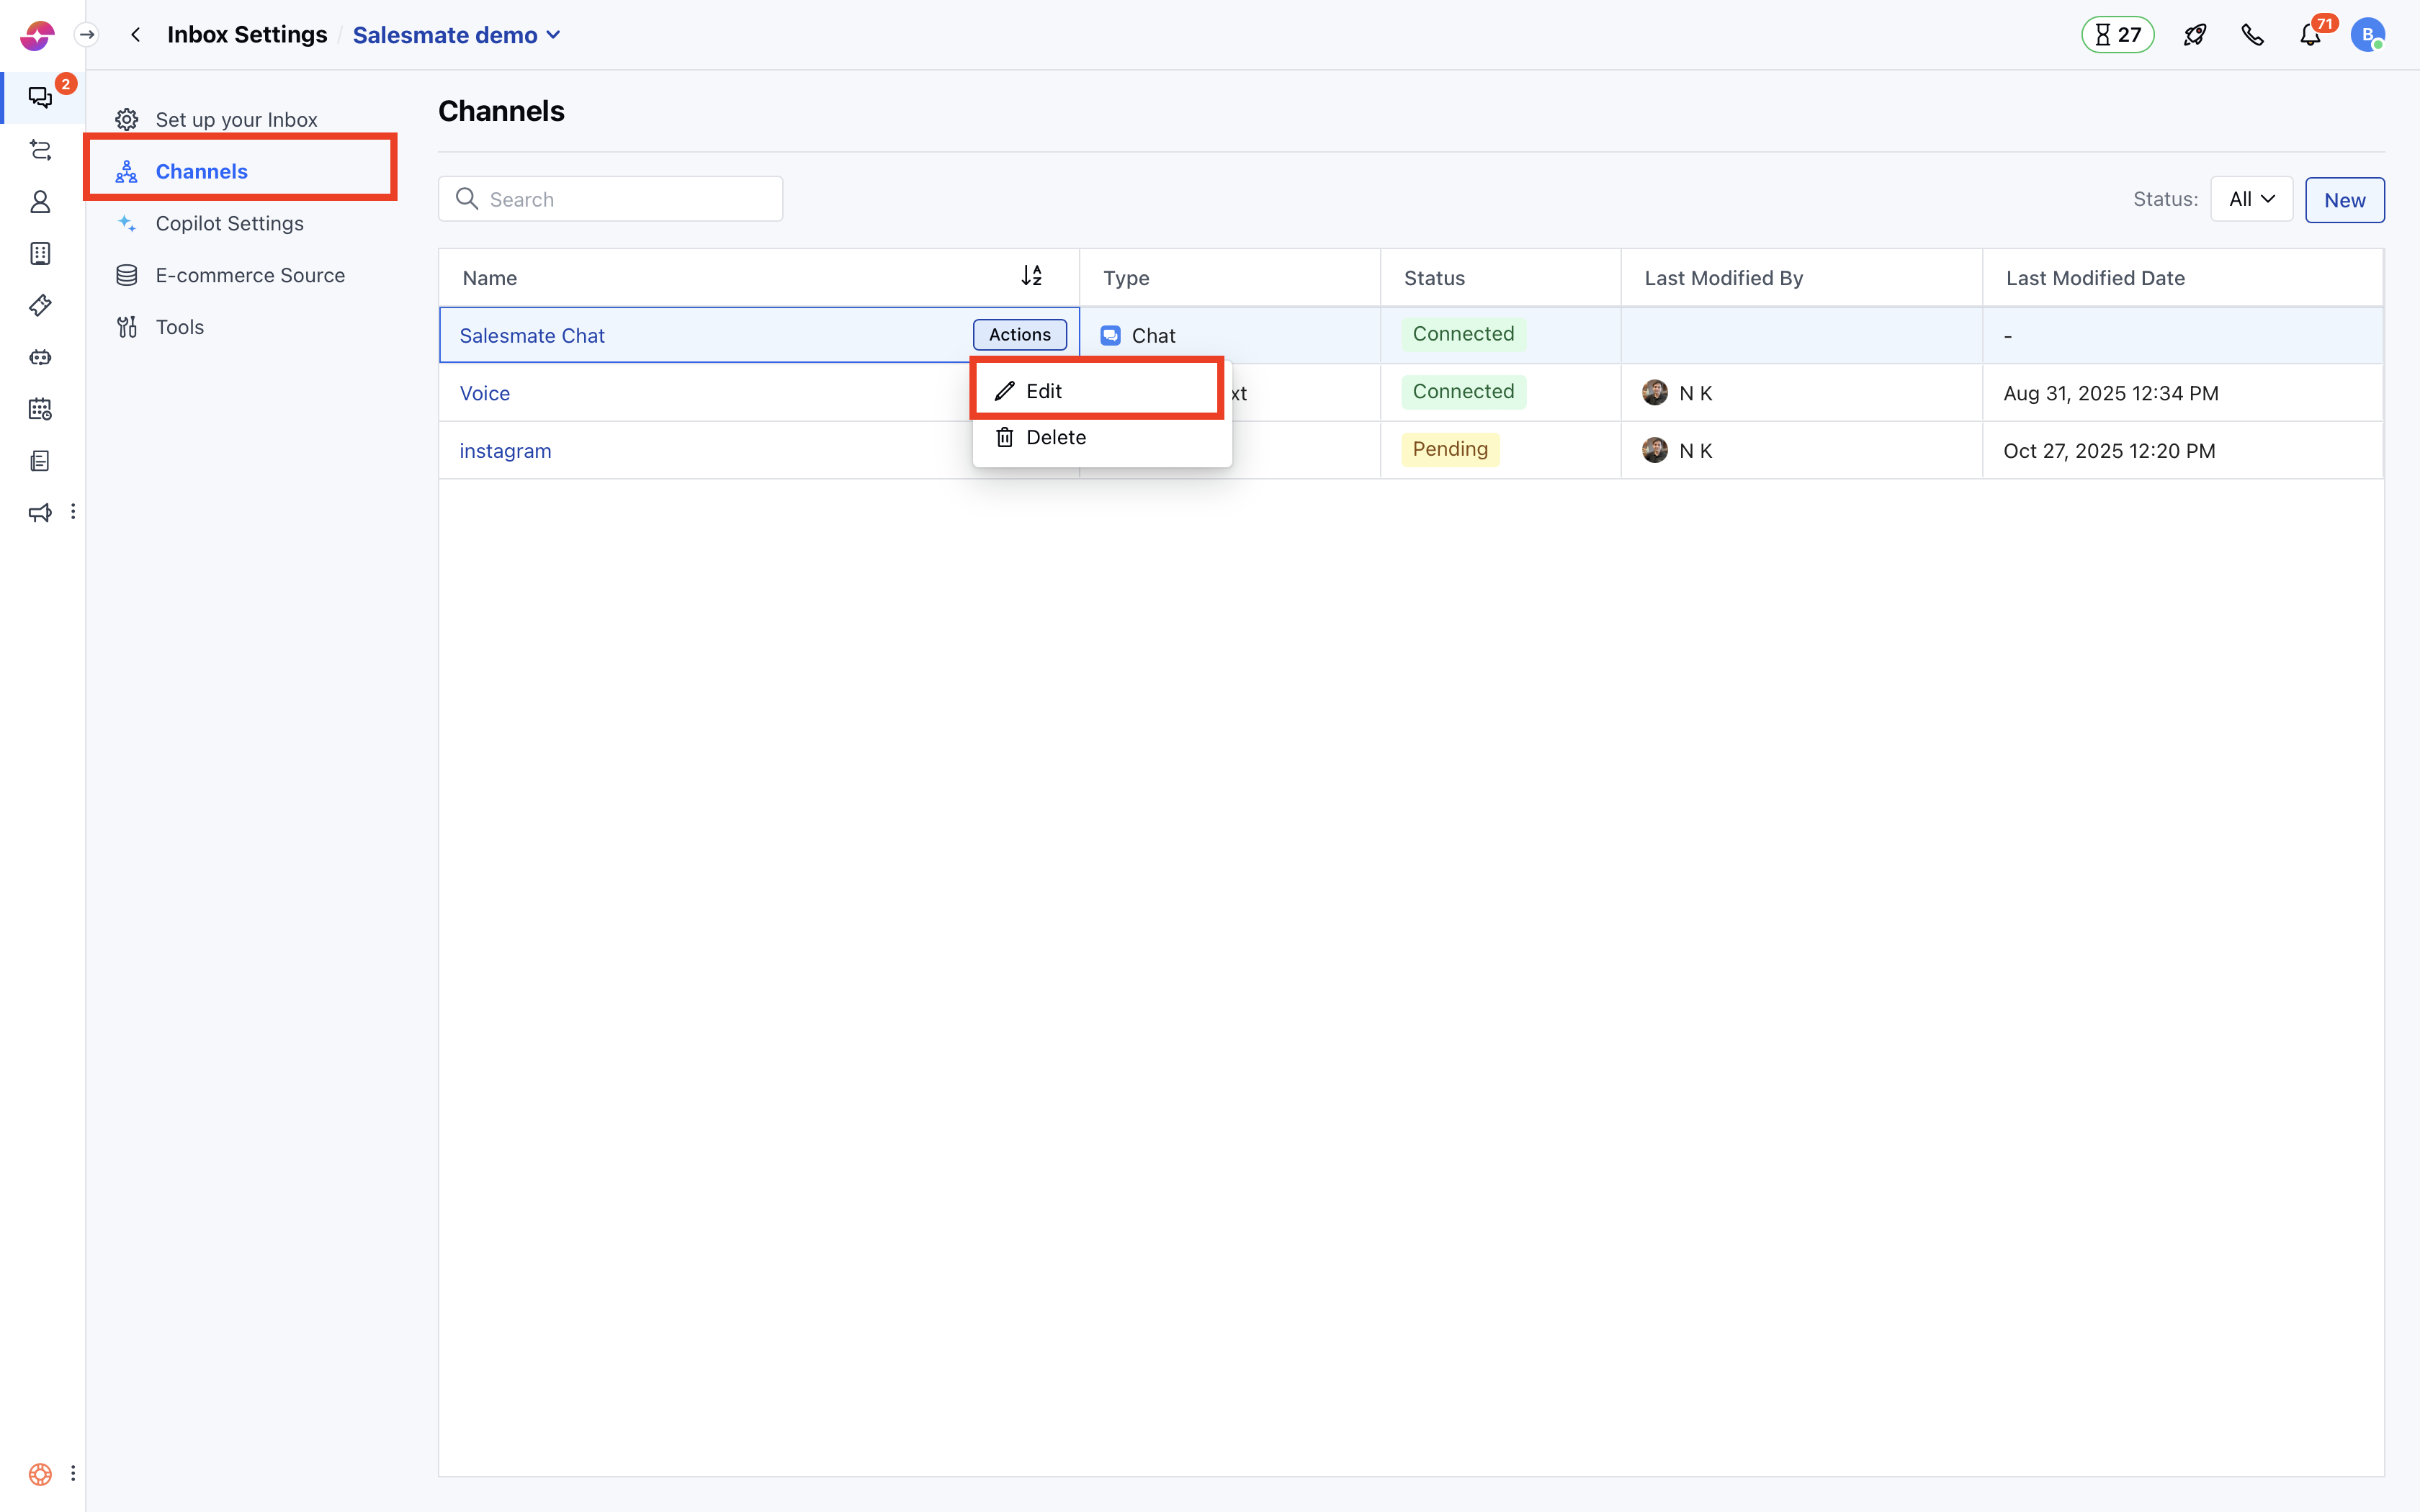
Task: Open the Conversations inbox icon with badge 2
Action: click(40, 96)
